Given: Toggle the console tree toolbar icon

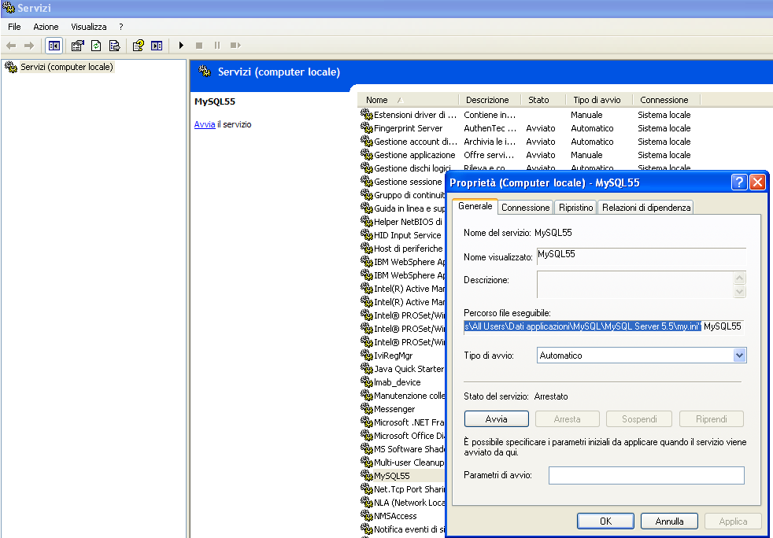Looking at the screenshot, I should [54, 46].
